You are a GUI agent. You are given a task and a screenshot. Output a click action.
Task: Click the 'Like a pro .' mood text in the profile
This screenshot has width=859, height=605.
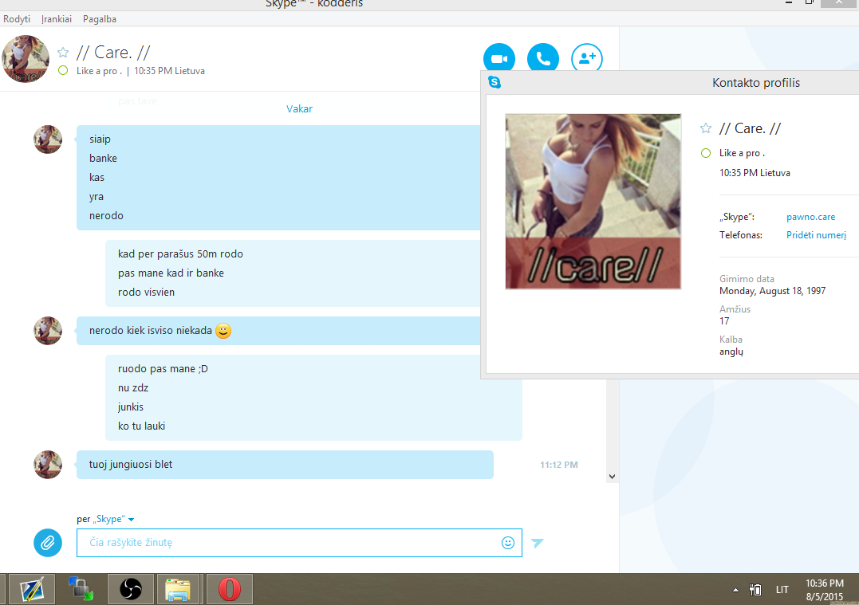click(x=742, y=153)
